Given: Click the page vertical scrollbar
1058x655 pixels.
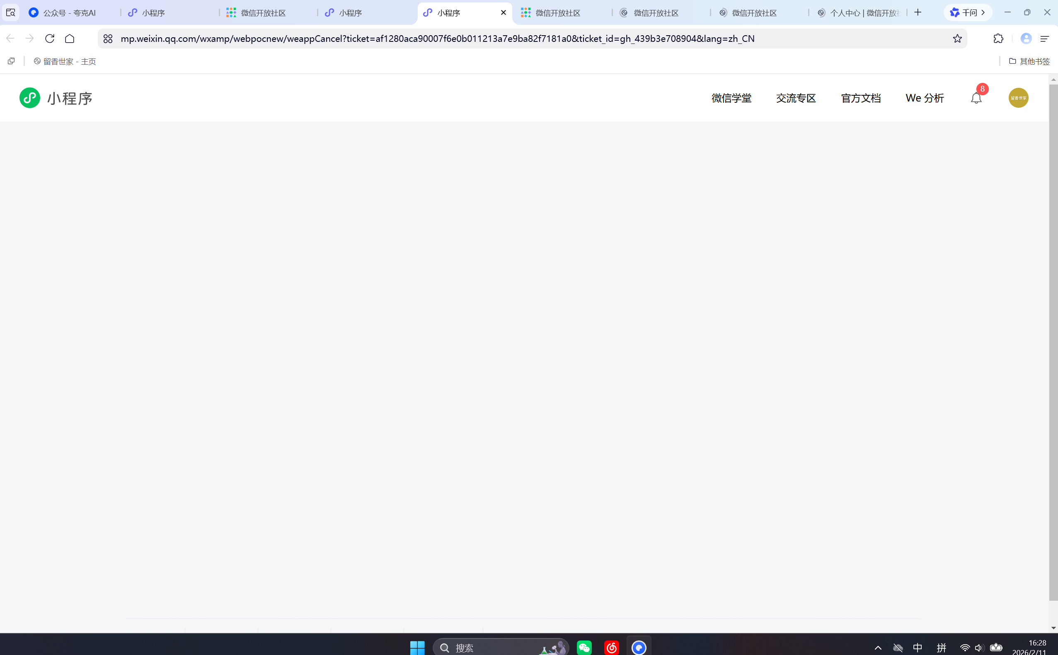Looking at the screenshot, I should coord(1053,342).
